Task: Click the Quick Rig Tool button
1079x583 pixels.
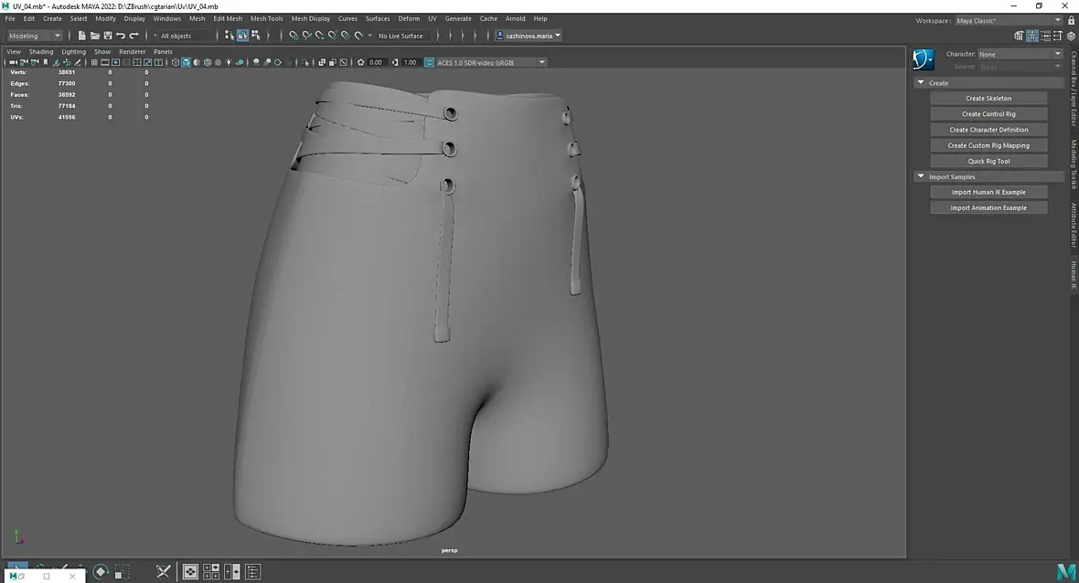Action: (988, 161)
